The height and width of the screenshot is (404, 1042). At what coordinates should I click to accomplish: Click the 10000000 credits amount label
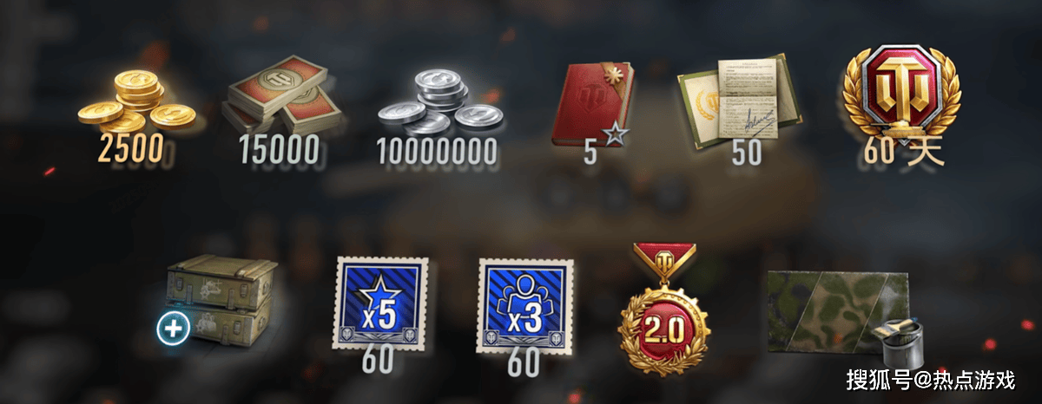pyautogui.click(x=438, y=151)
